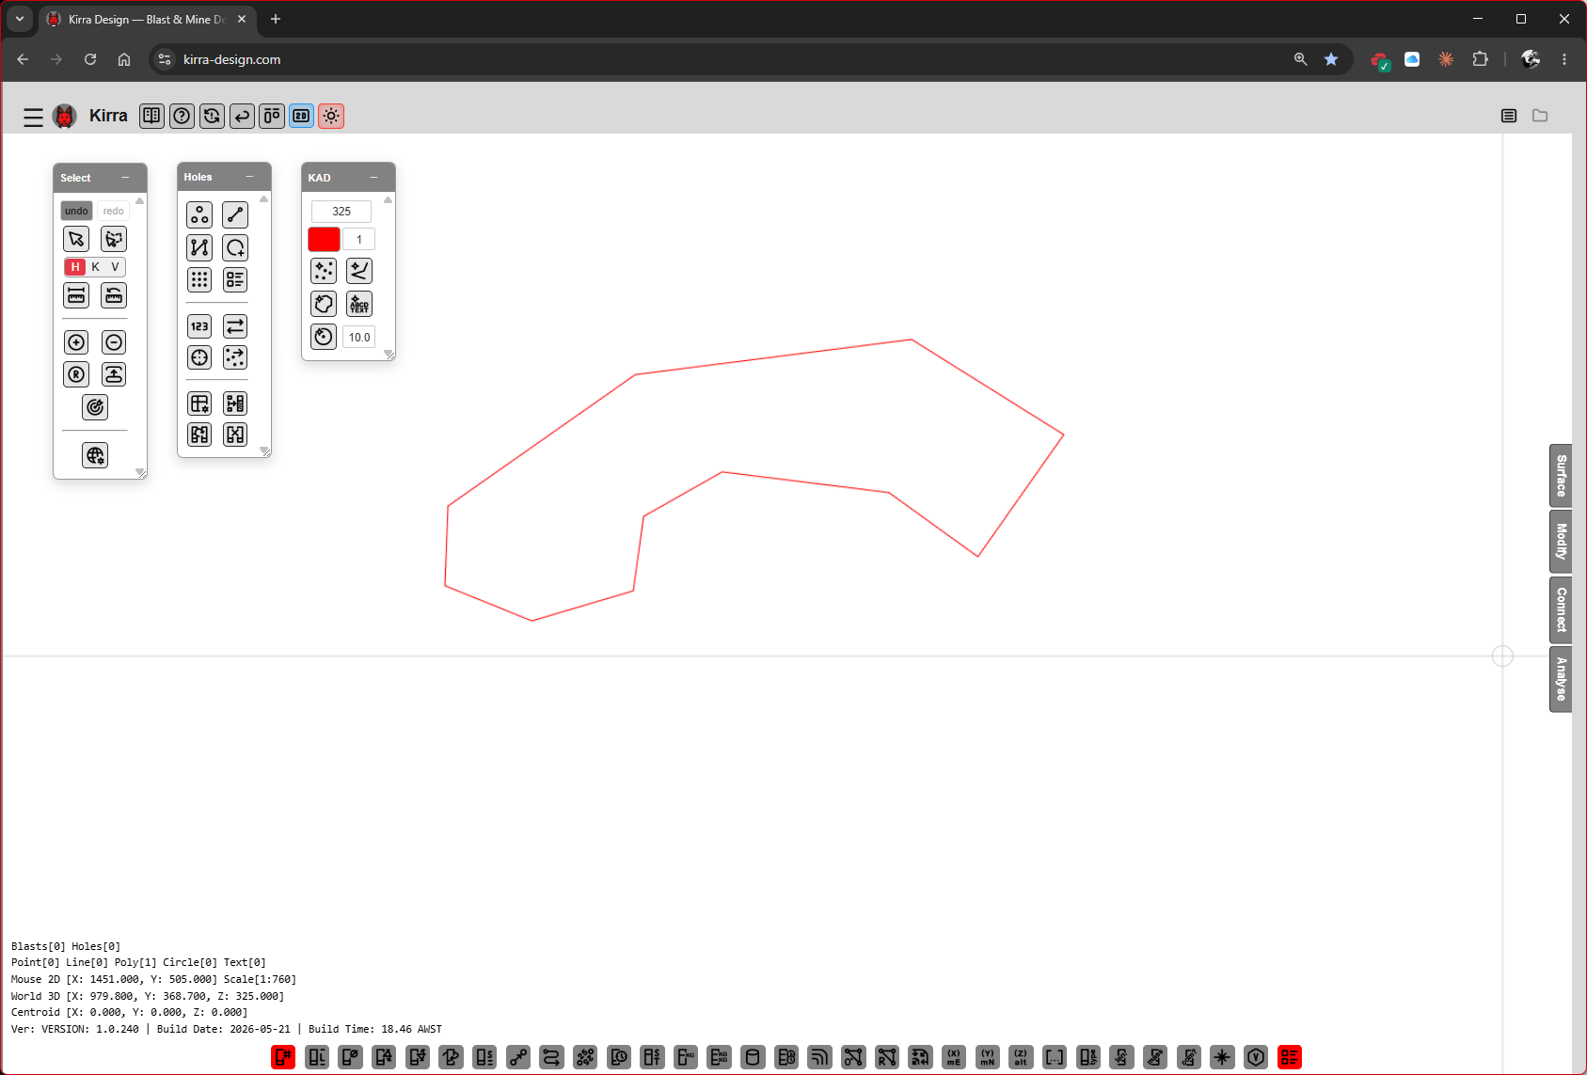Open the user manual book icon
This screenshot has width=1587, height=1075.
[x=151, y=116]
